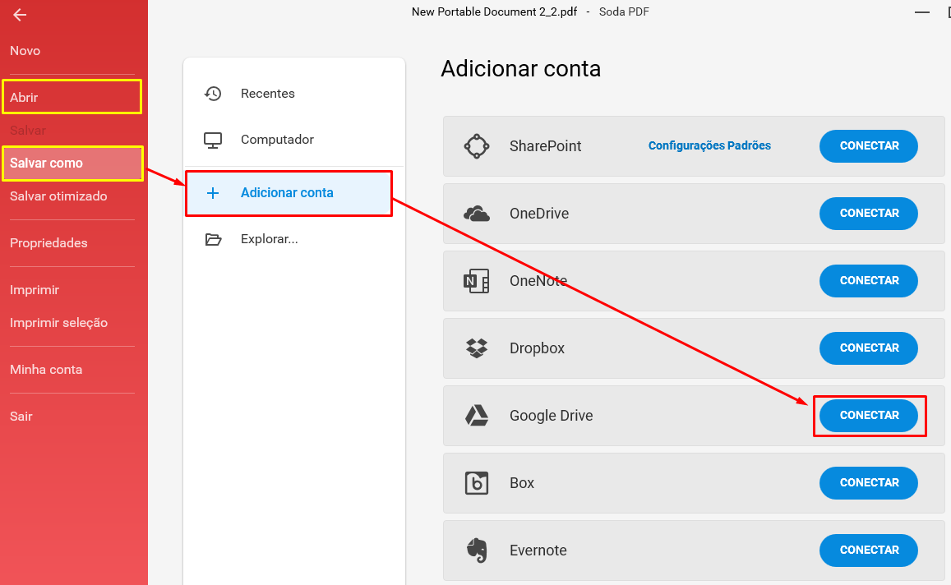Image resolution: width=951 pixels, height=585 pixels.
Task: Click the Evernote elephant icon
Action: 477,550
